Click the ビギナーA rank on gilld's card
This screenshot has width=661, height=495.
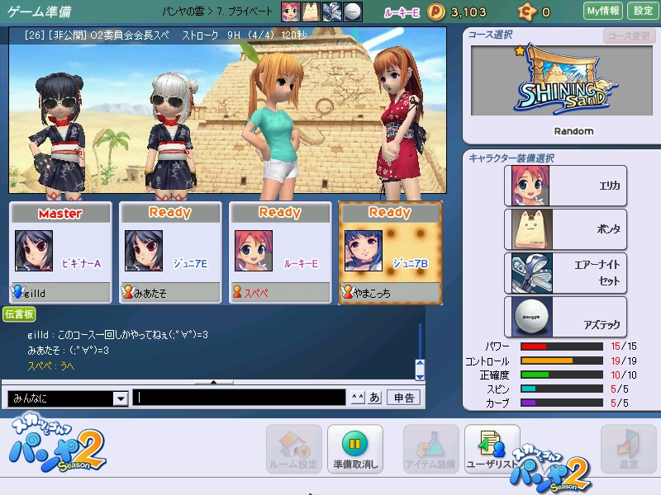point(81,264)
